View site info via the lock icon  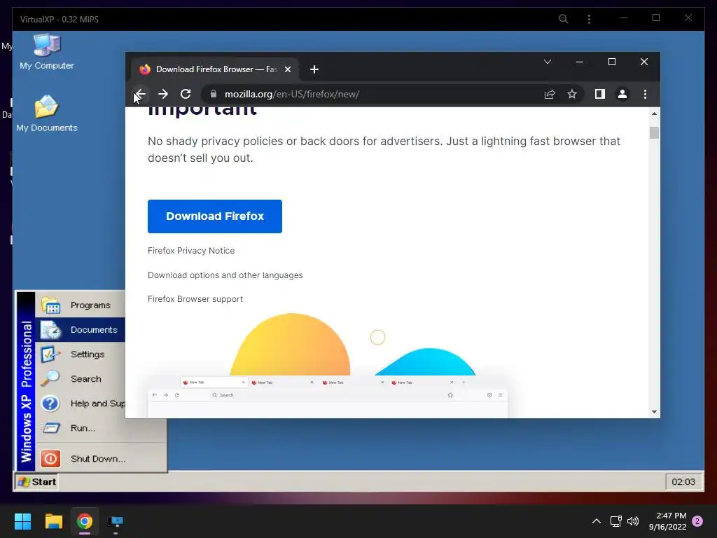[213, 95]
